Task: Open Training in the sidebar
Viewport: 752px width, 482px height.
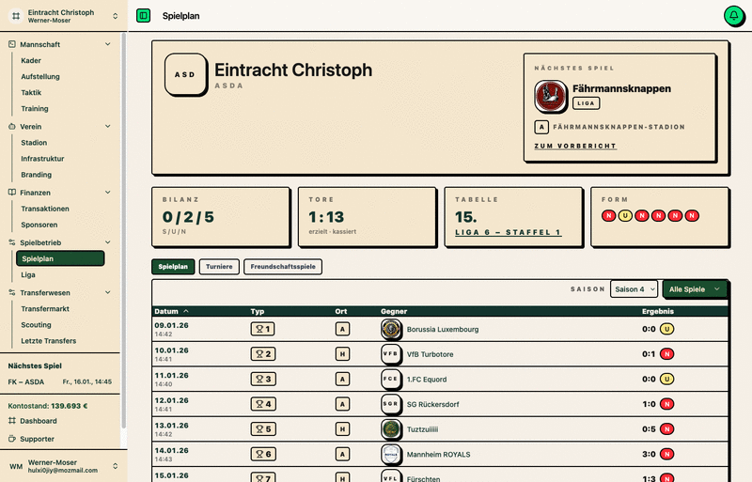Action: pos(35,109)
